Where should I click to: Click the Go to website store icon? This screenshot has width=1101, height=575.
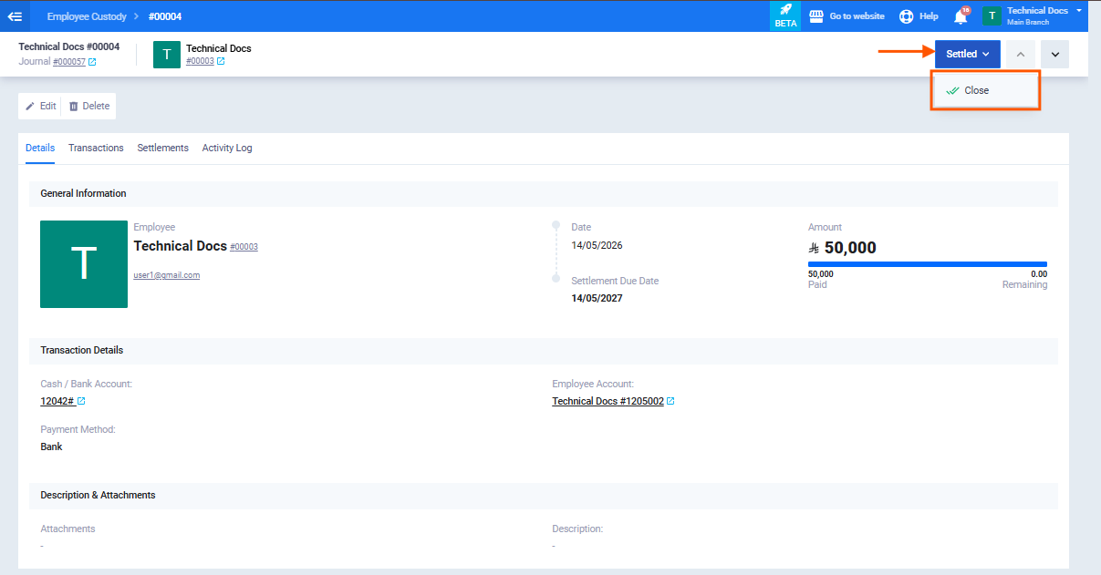pyautogui.click(x=816, y=16)
